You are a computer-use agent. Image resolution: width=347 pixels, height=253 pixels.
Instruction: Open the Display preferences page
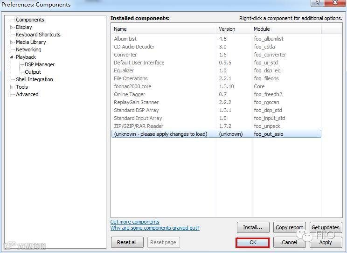24,27
